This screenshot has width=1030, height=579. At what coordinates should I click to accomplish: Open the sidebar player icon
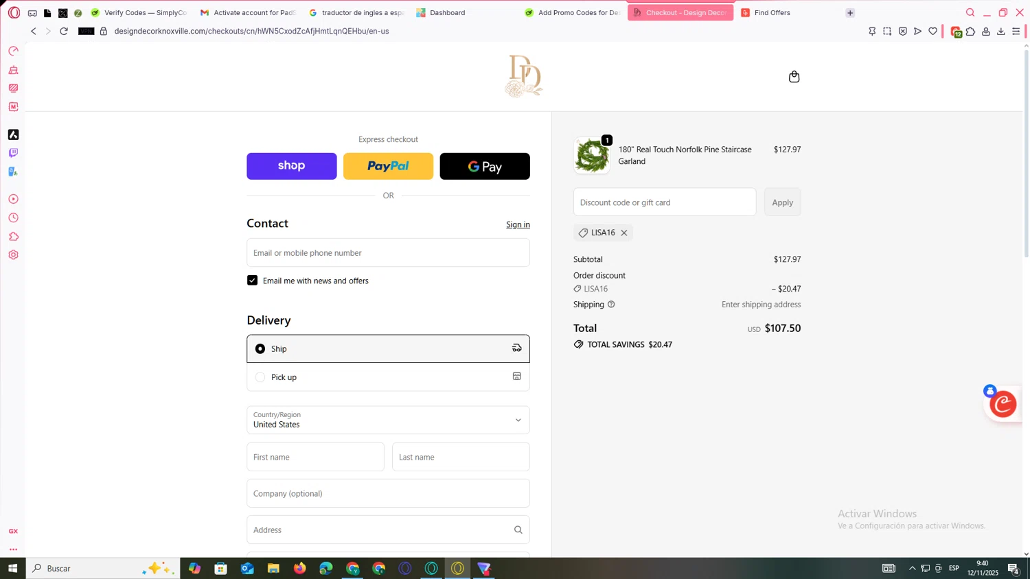pos(13,199)
